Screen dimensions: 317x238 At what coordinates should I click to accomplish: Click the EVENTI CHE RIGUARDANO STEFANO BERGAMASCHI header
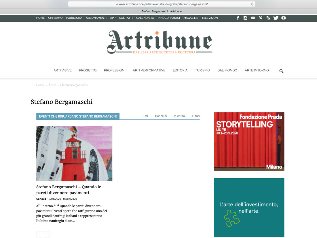(78, 116)
